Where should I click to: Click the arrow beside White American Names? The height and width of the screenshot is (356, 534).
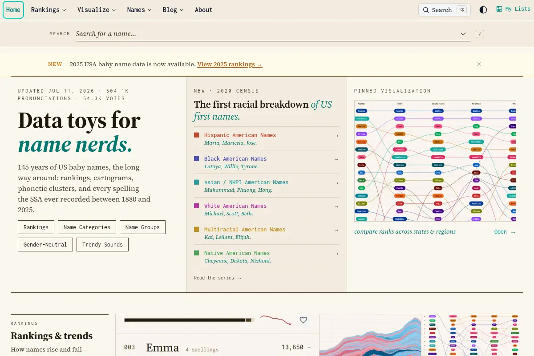click(x=336, y=206)
